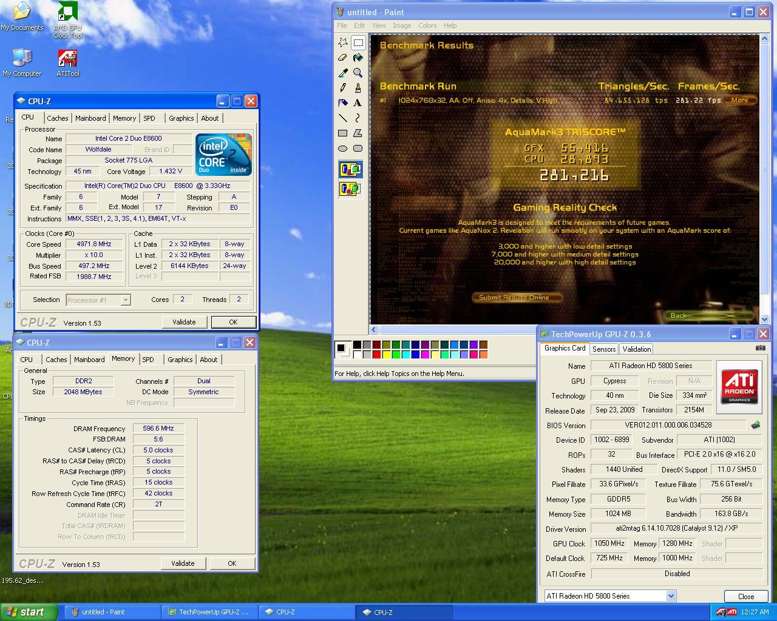Image resolution: width=777 pixels, height=621 pixels.
Task: Choose the Ellipse shape tool
Action: click(x=343, y=149)
